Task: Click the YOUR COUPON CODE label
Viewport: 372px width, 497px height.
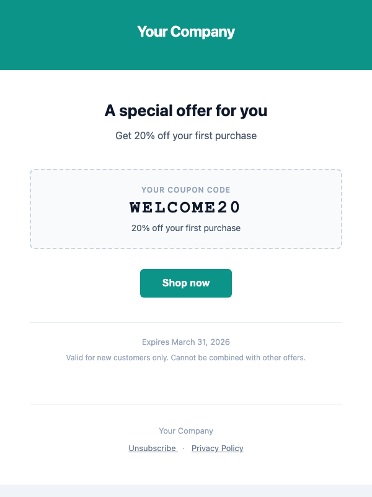Action: point(186,189)
